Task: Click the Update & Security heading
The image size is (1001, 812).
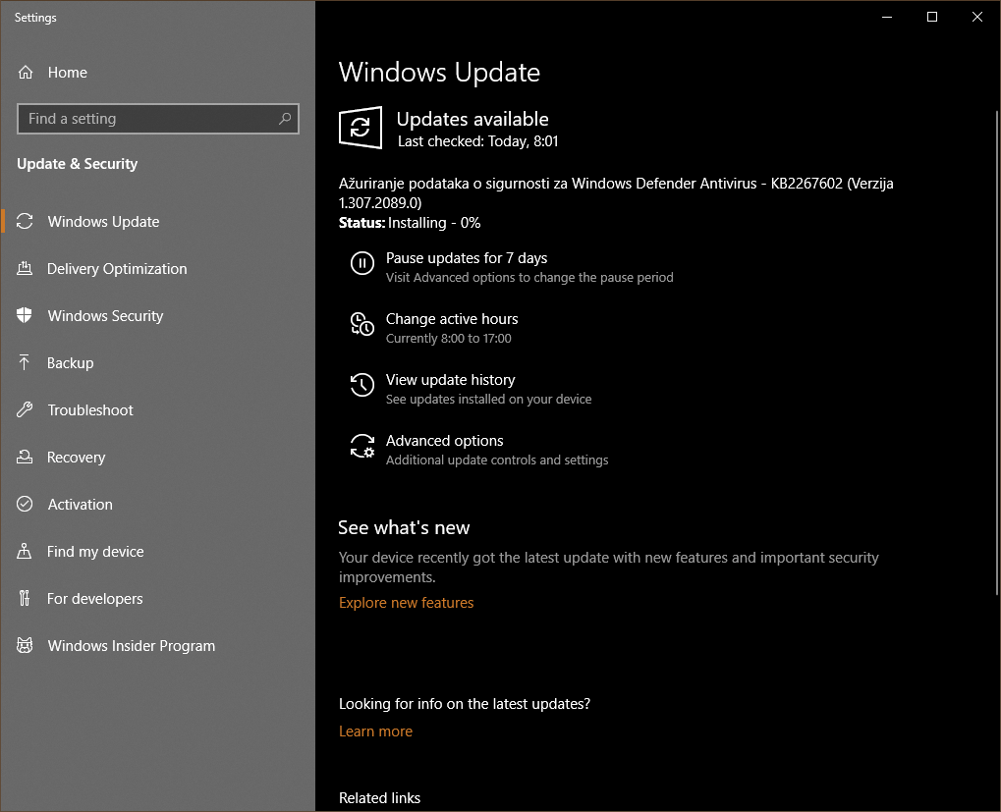Action: pos(78,164)
